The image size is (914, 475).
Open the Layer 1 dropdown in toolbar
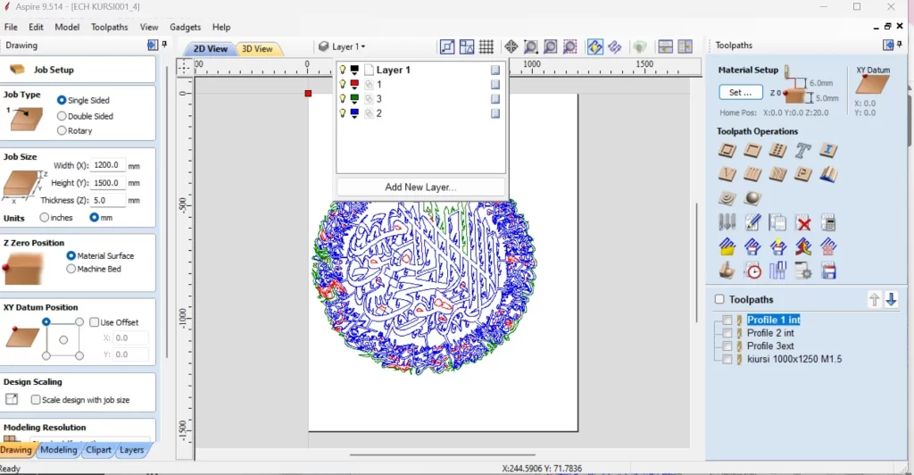[x=343, y=46]
